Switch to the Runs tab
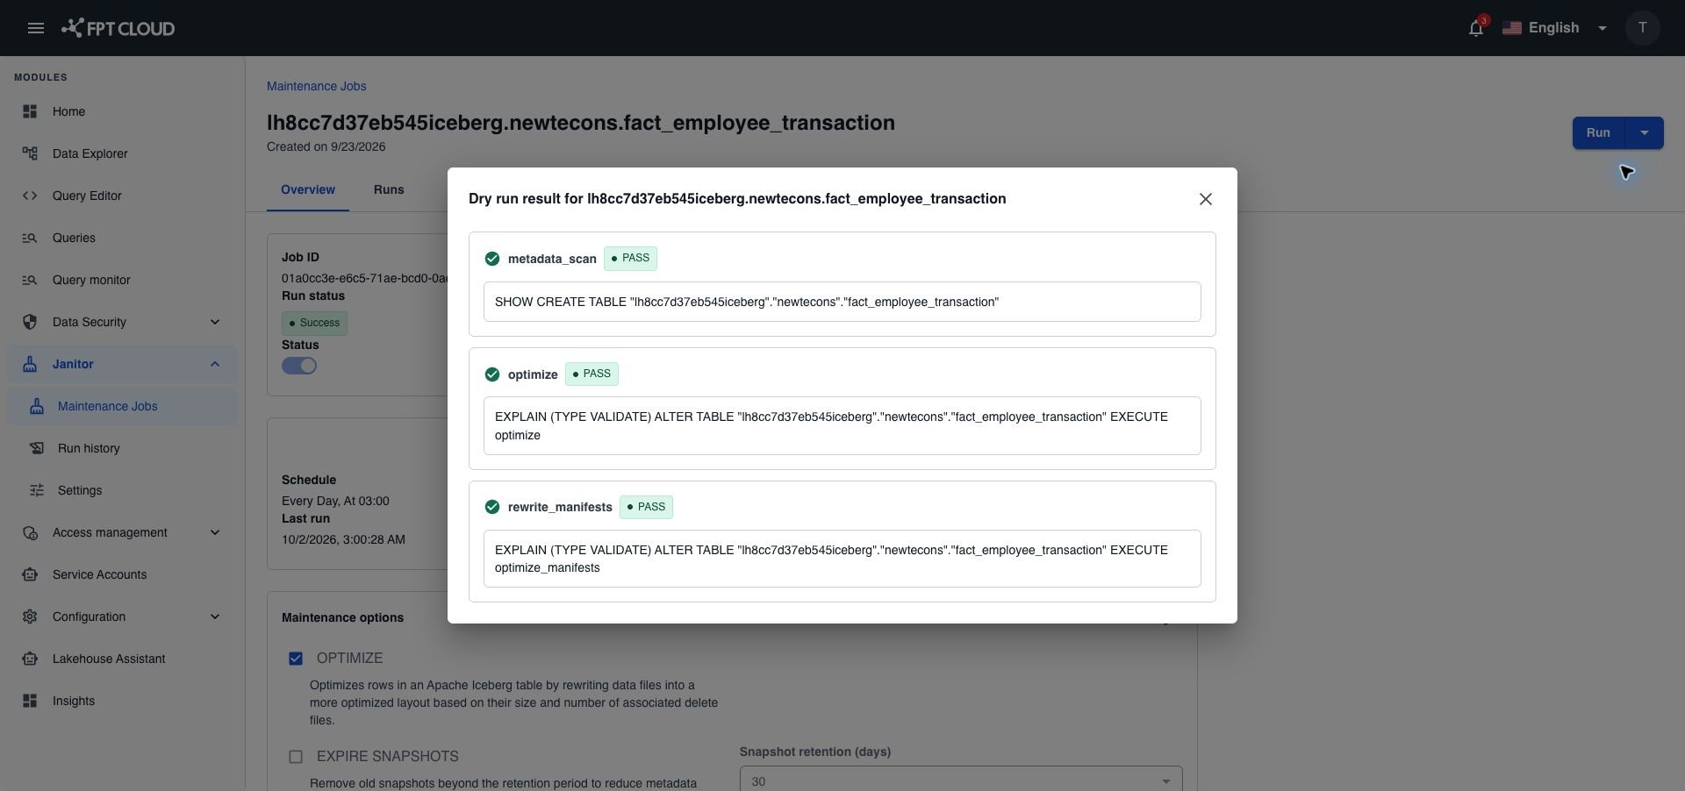1685x791 pixels. pos(389,189)
